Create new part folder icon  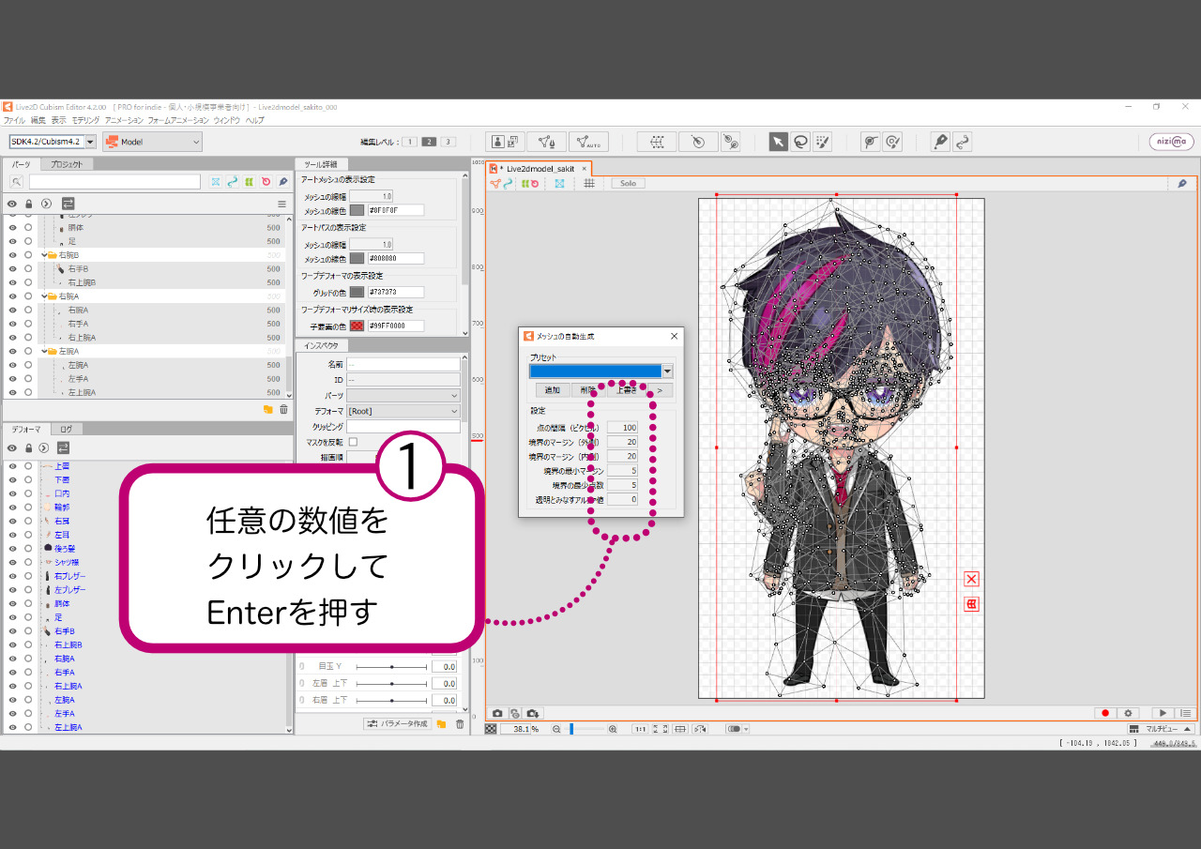pos(268,409)
